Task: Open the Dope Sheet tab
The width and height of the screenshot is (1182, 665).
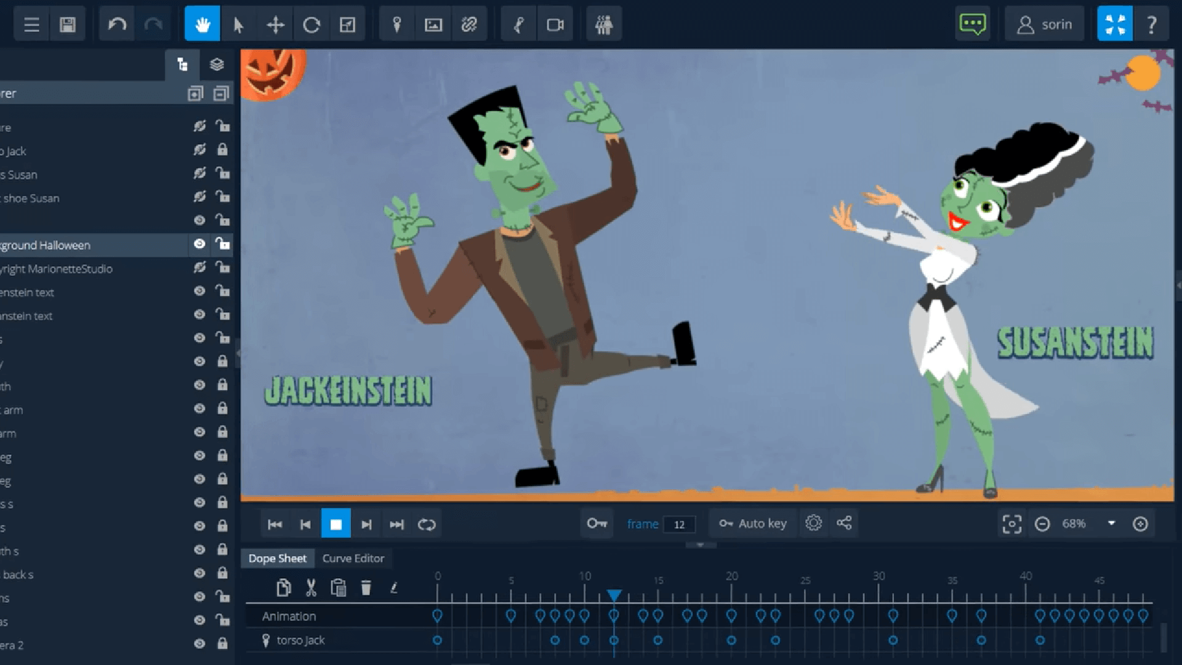Action: (x=277, y=558)
